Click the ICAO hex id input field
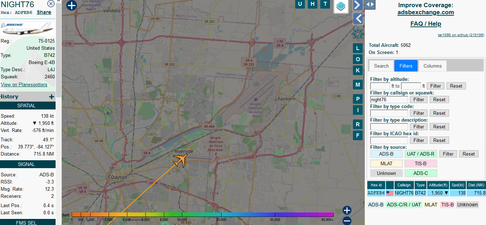Viewport: 486px width, 225px height. 389,140
